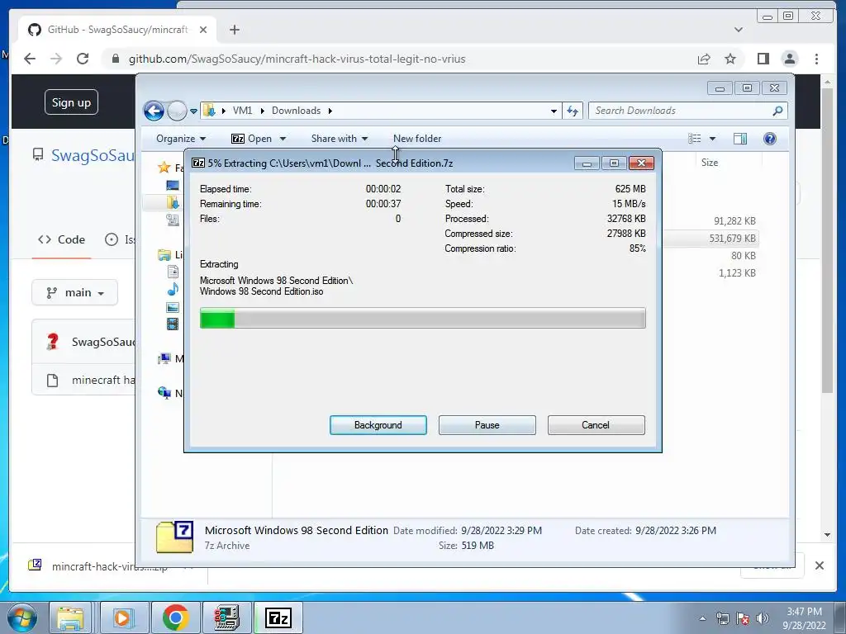
Task: Select the 531,679 KB file row
Action: tap(711, 239)
